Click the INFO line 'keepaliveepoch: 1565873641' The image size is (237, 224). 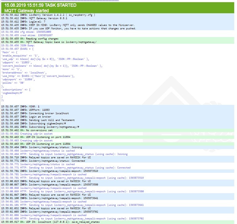(x=50, y=198)
